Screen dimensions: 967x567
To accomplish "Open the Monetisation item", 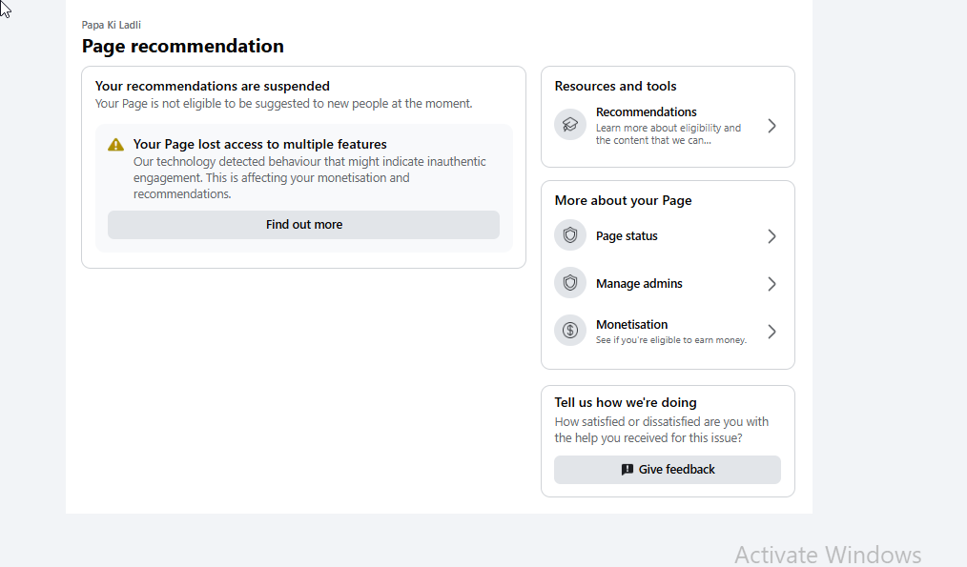I will point(668,332).
